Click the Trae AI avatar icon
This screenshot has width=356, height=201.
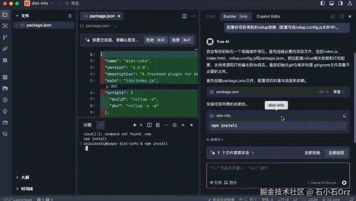[210, 42]
